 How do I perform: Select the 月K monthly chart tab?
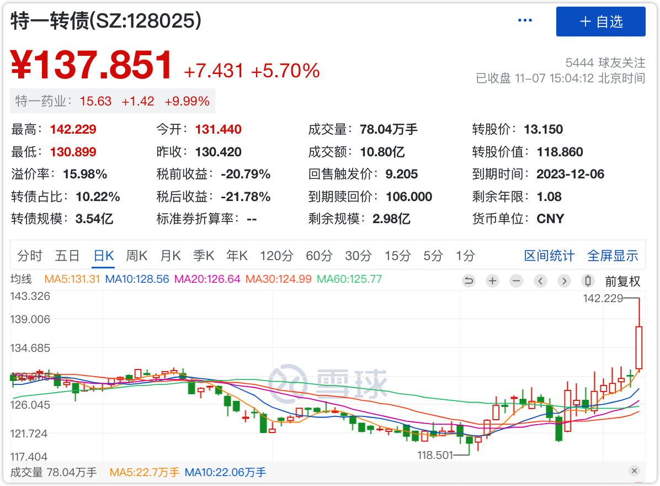(171, 256)
